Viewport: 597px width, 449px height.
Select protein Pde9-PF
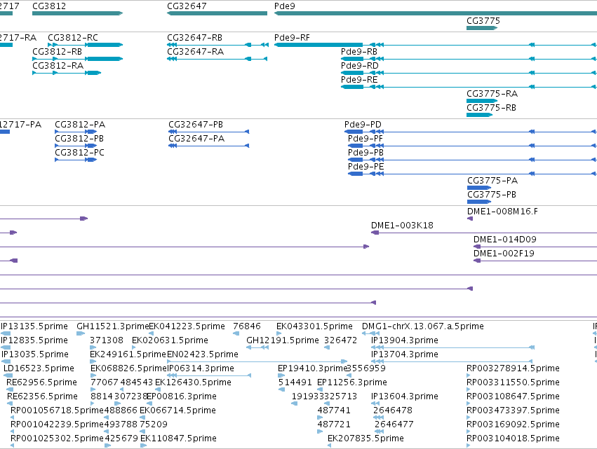365,139
